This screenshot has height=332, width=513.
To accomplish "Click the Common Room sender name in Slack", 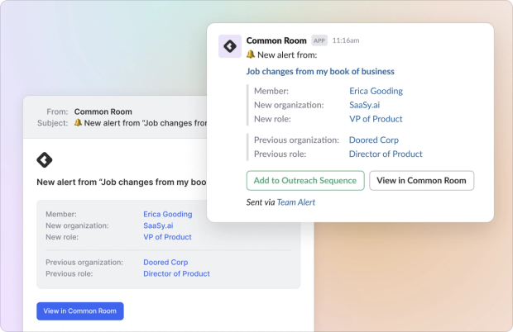I will [276, 40].
